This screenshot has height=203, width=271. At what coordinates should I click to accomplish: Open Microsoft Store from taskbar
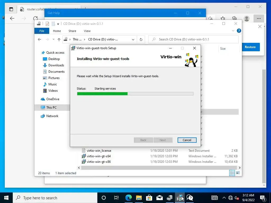coord(149,198)
